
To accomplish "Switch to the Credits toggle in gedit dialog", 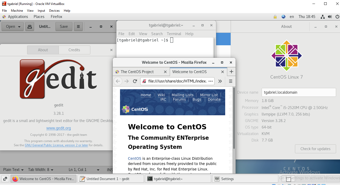I will pos(74,50).
